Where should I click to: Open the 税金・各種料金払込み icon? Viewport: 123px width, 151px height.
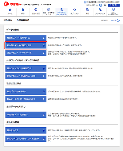(49, 10)
